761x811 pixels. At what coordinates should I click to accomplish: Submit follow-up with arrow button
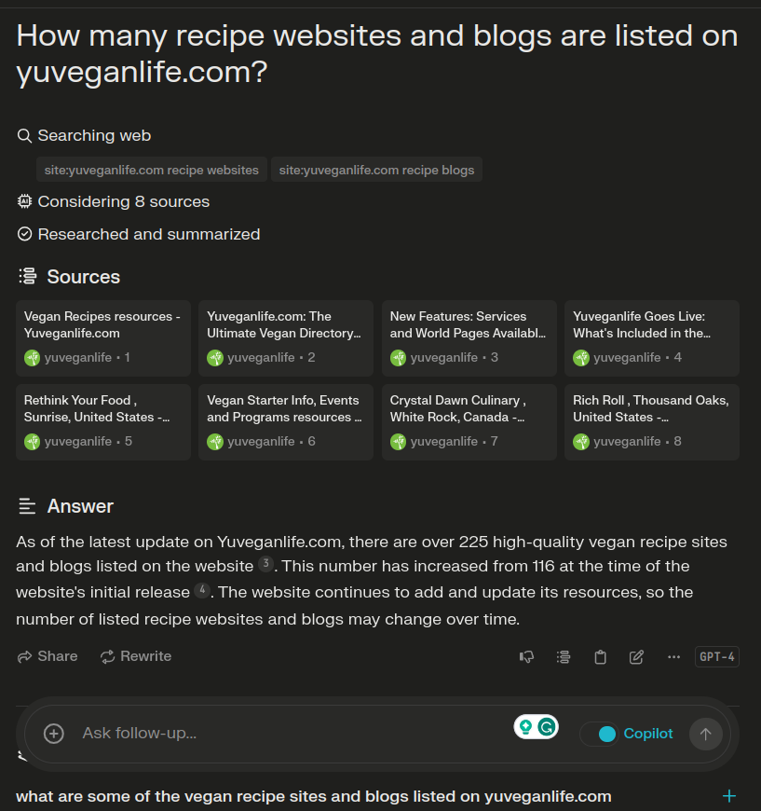tap(706, 734)
